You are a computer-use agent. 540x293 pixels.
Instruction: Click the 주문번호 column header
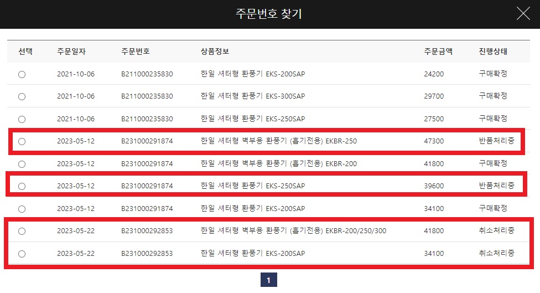click(136, 52)
